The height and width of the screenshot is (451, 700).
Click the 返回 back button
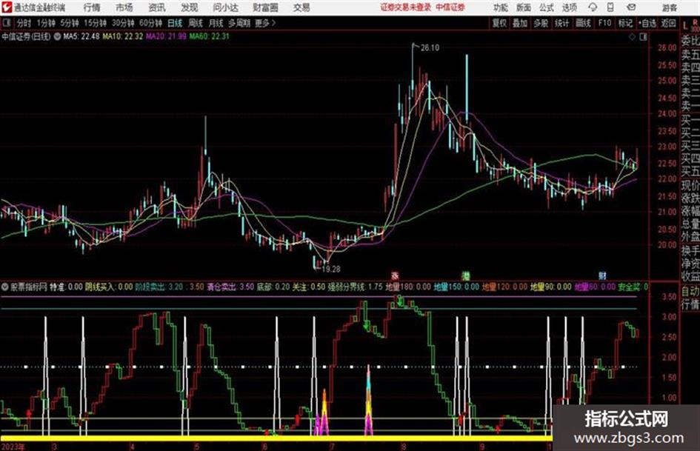pyautogui.click(x=668, y=23)
